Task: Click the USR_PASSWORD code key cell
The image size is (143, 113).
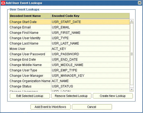Action: [x=90, y=54]
